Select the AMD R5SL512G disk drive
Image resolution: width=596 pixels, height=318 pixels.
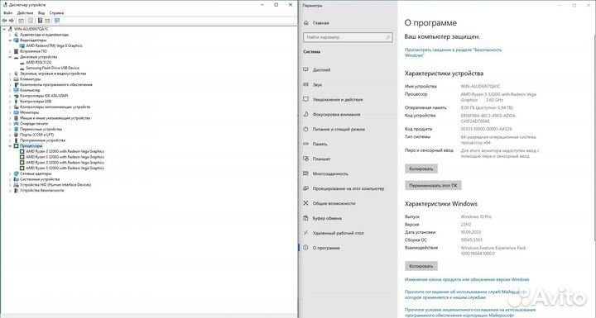[38, 62]
